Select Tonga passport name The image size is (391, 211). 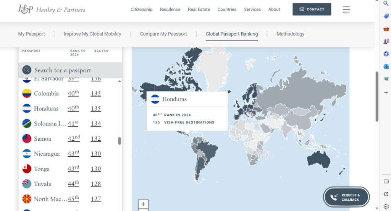click(42, 169)
